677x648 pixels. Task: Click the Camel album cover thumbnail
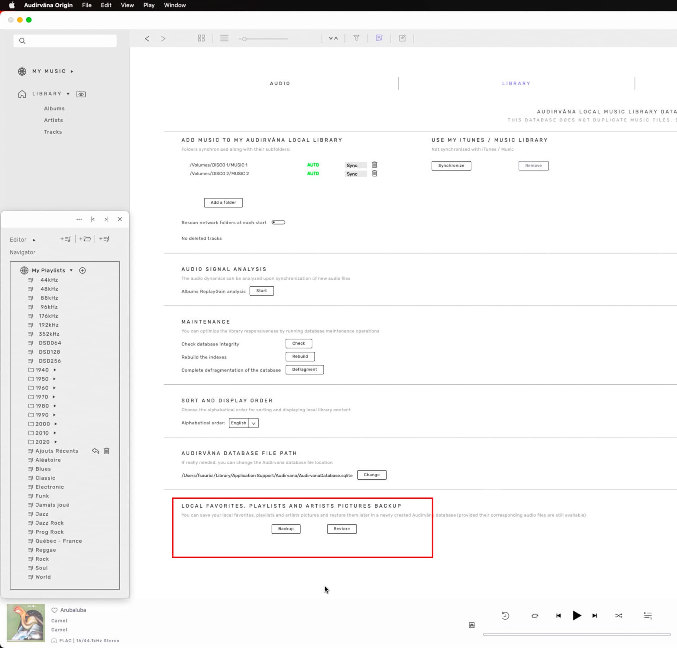pos(26,623)
